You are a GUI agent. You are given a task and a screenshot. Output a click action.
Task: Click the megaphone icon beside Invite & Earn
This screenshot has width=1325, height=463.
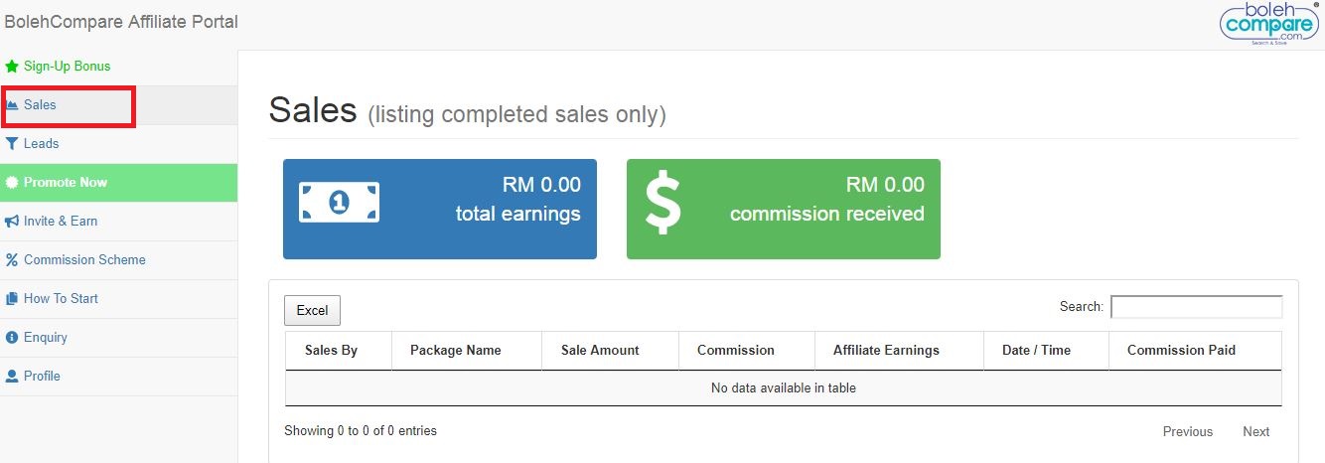[12, 222]
